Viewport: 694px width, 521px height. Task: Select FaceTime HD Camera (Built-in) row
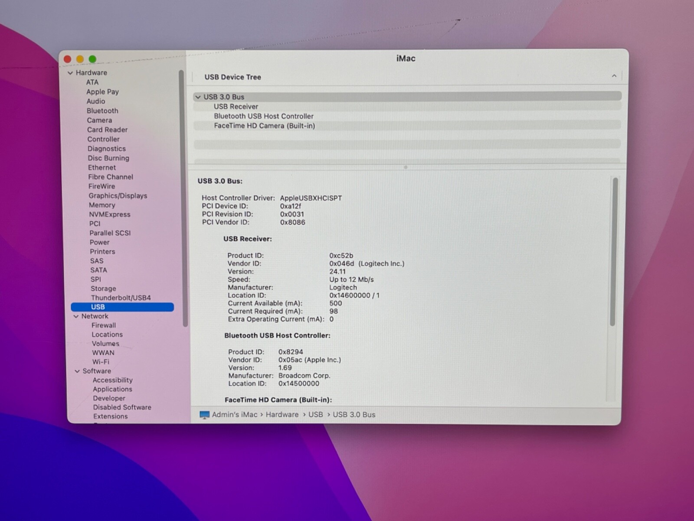407,125
